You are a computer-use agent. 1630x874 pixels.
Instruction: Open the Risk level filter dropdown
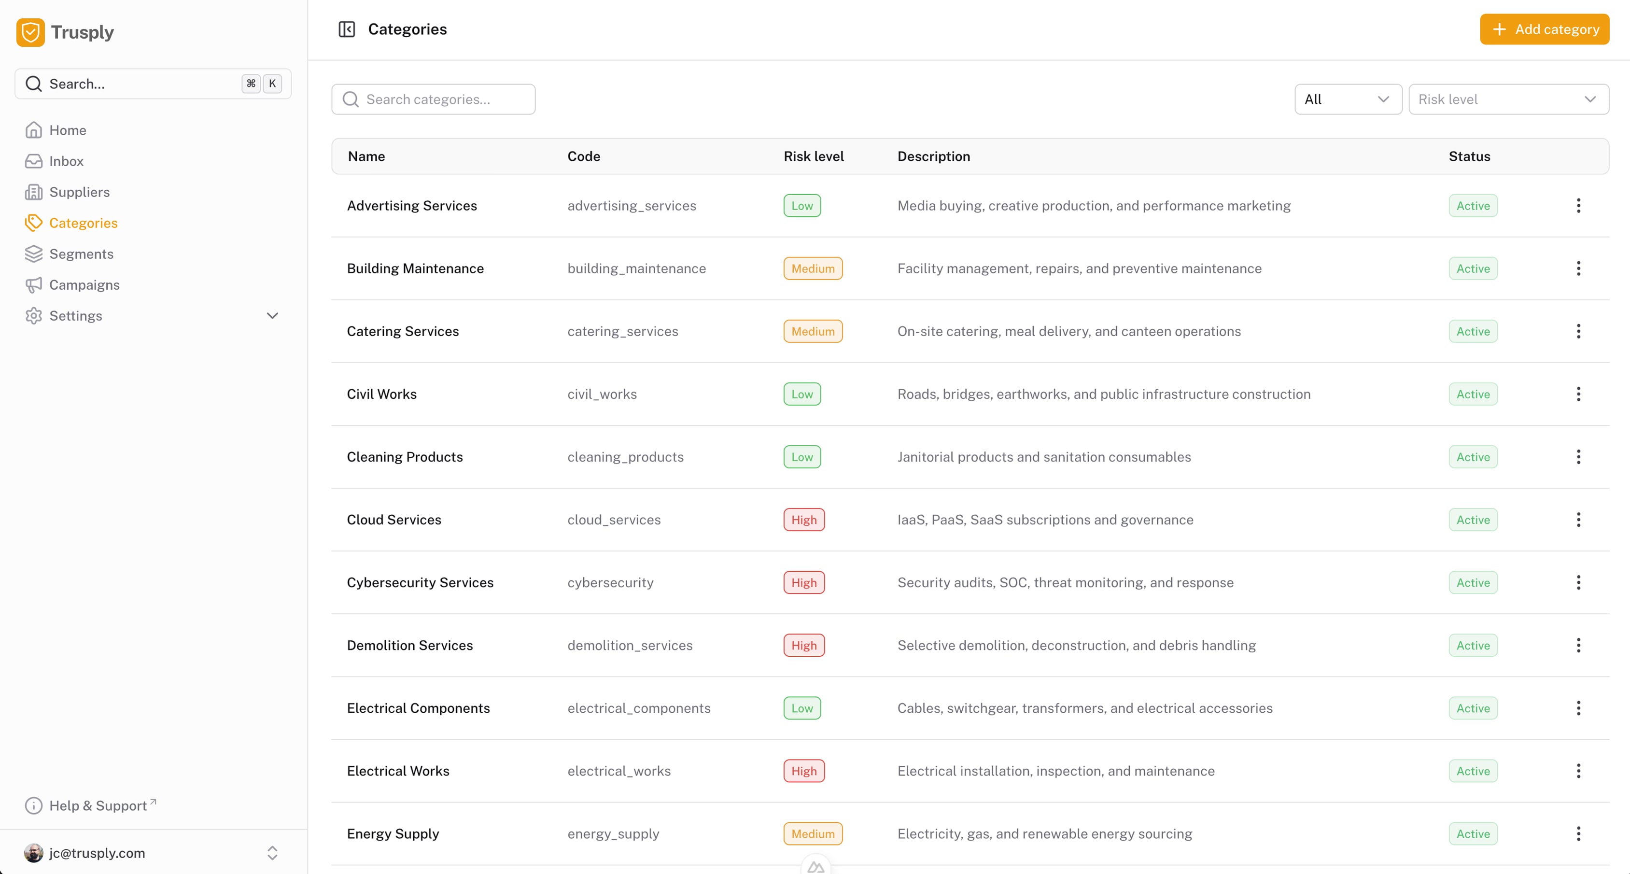coord(1508,99)
